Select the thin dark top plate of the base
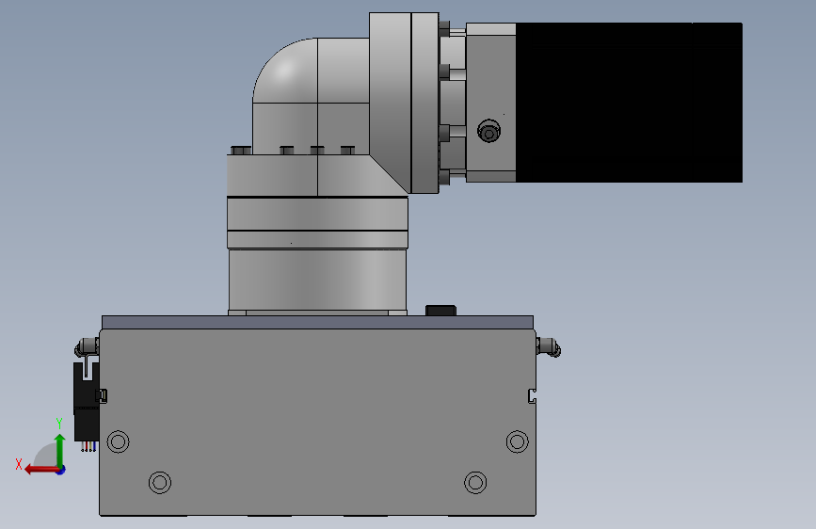Image resolution: width=816 pixels, height=529 pixels. pos(317,322)
